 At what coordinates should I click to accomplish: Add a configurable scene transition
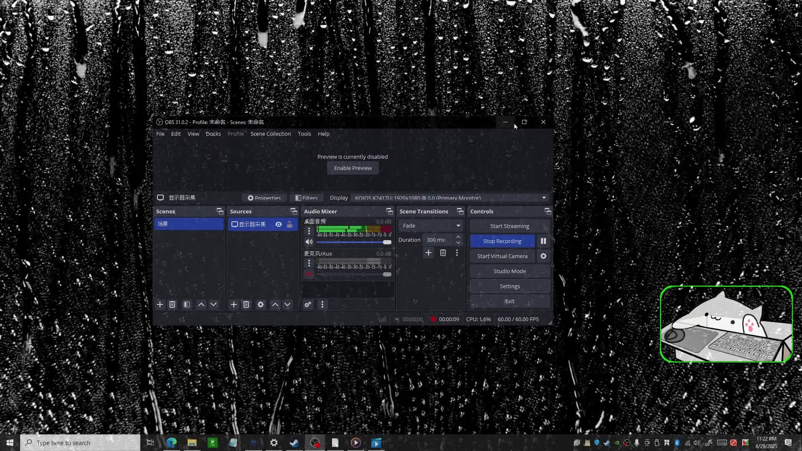point(428,253)
